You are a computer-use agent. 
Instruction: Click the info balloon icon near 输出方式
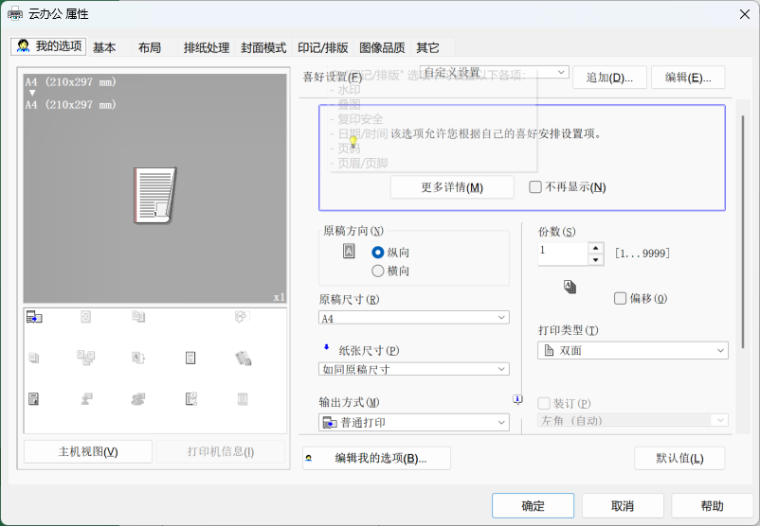[517, 399]
